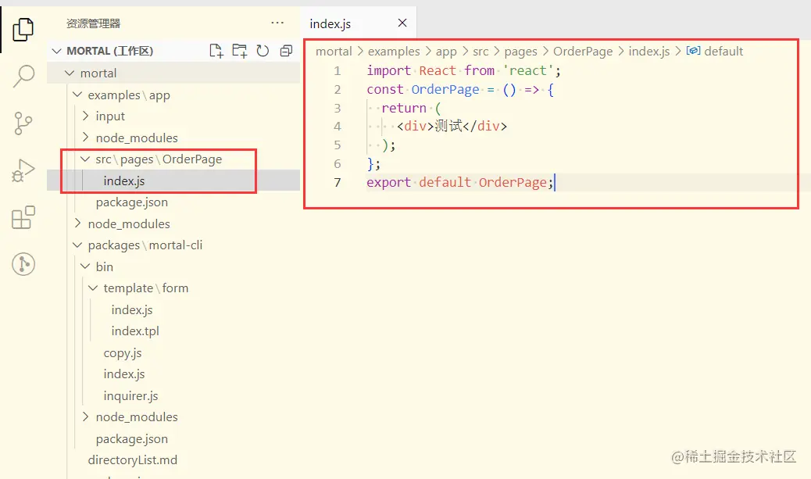Collapse the src\pages\OrderPage folder
The height and width of the screenshot is (479, 811).
(85, 159)
